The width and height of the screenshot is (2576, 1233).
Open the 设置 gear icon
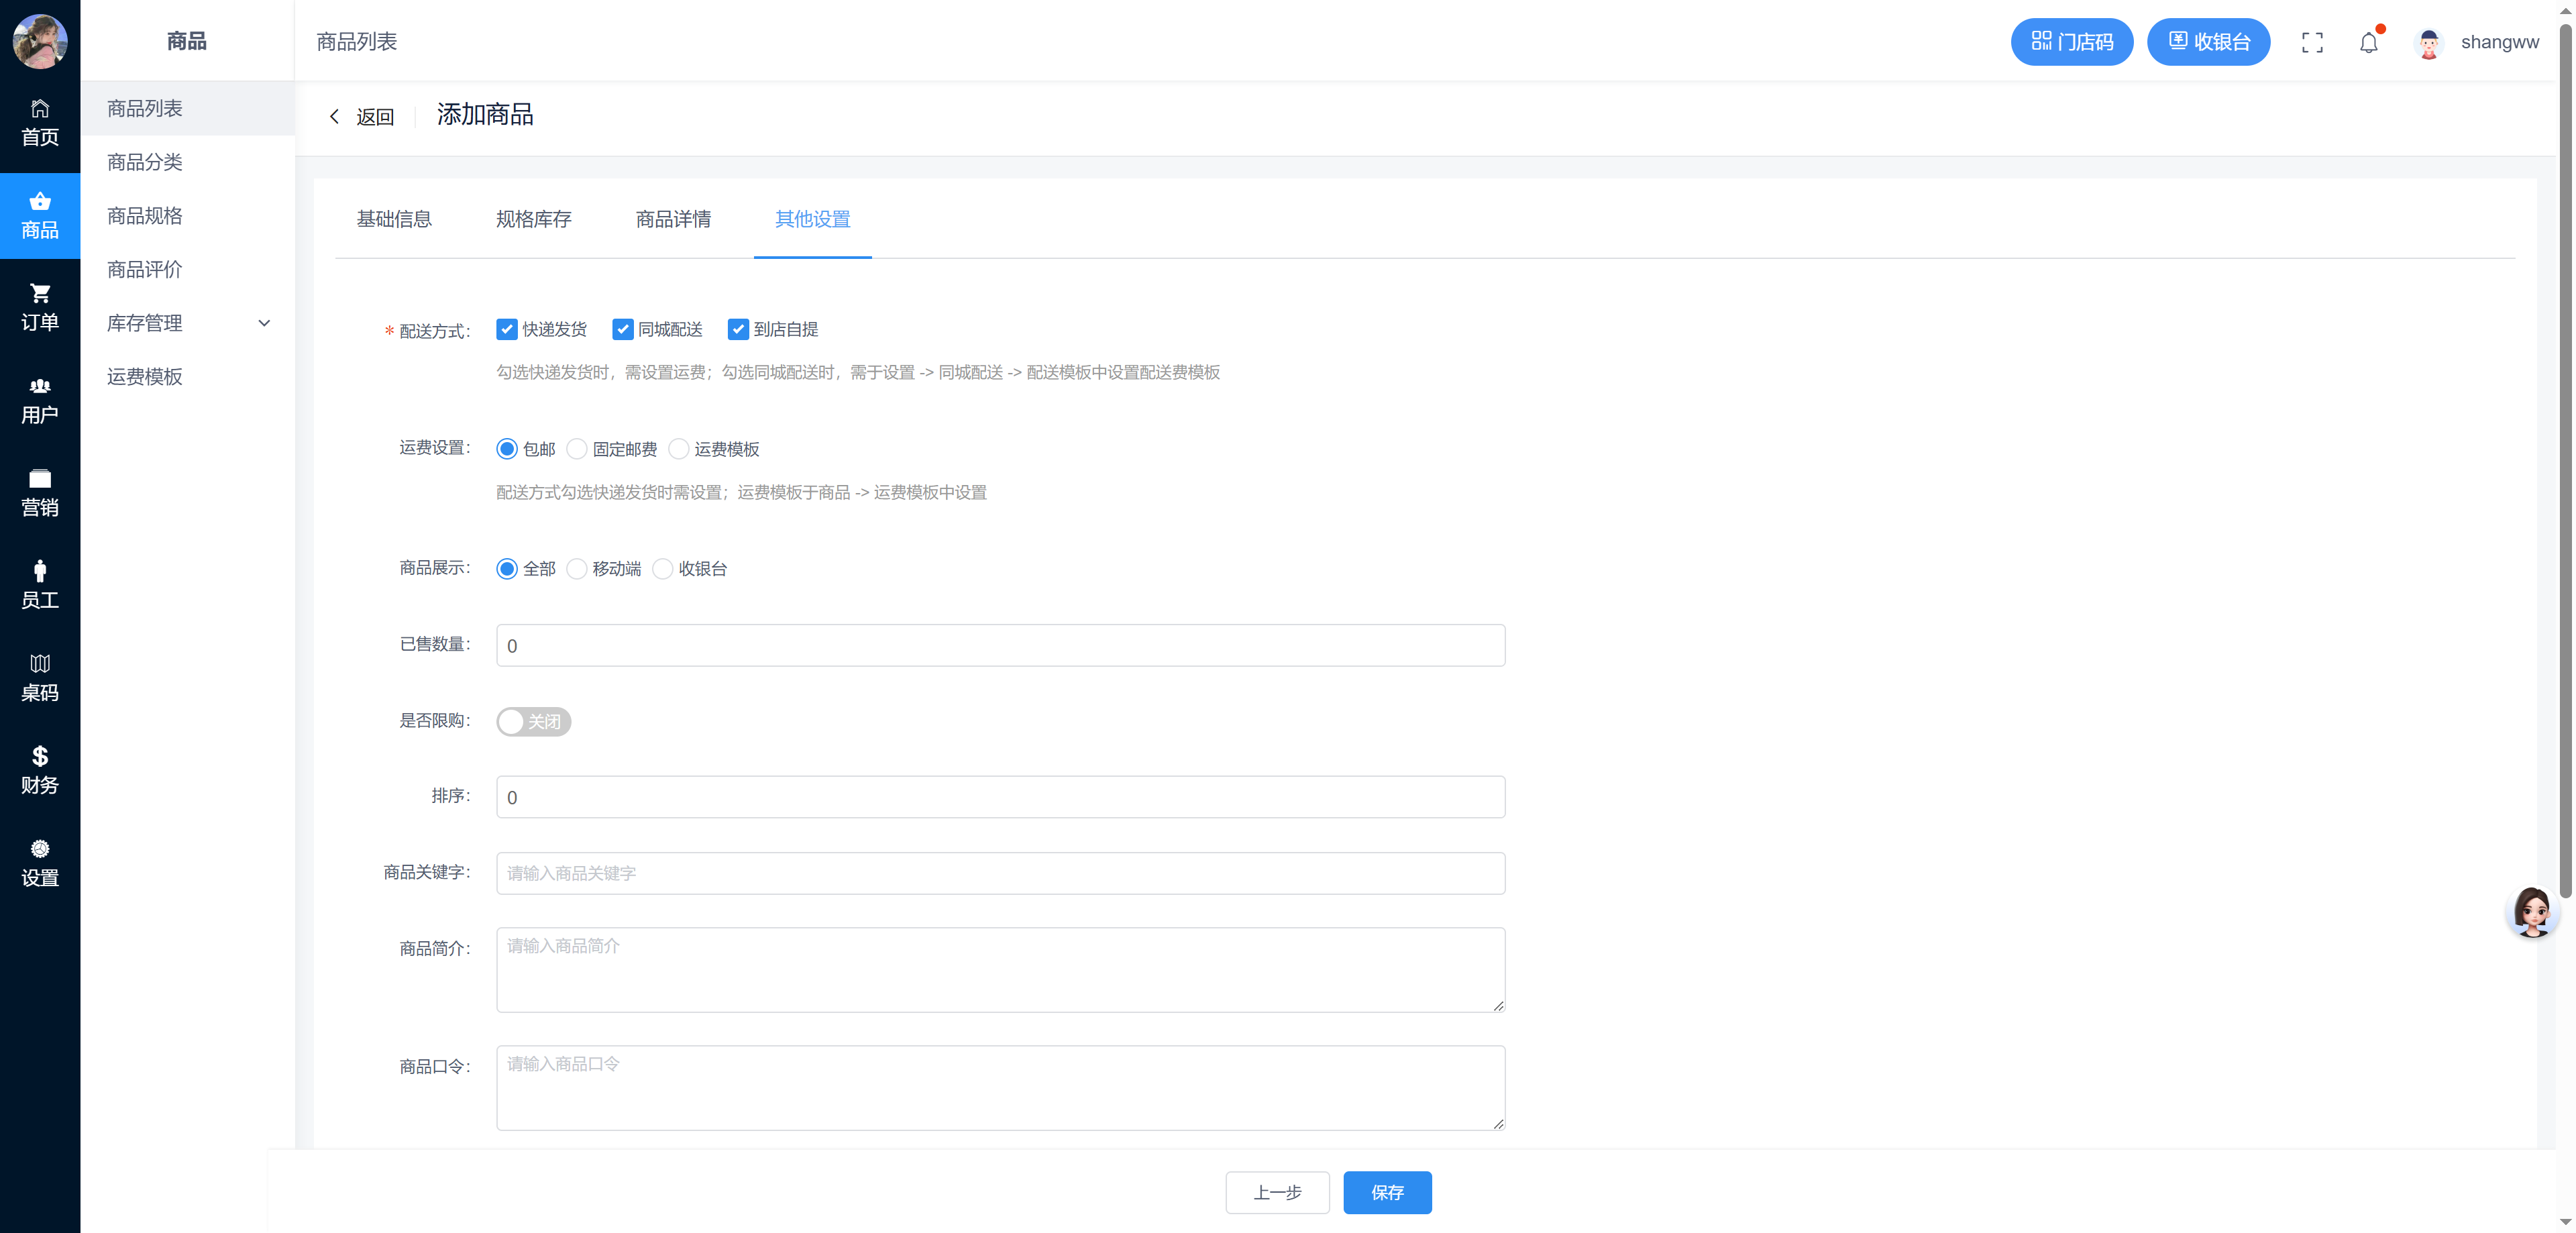click(40, 850)
